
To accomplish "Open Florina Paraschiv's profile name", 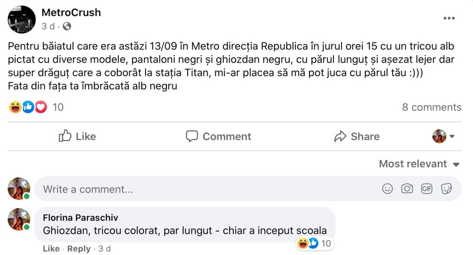I will (x=80, y=218).
